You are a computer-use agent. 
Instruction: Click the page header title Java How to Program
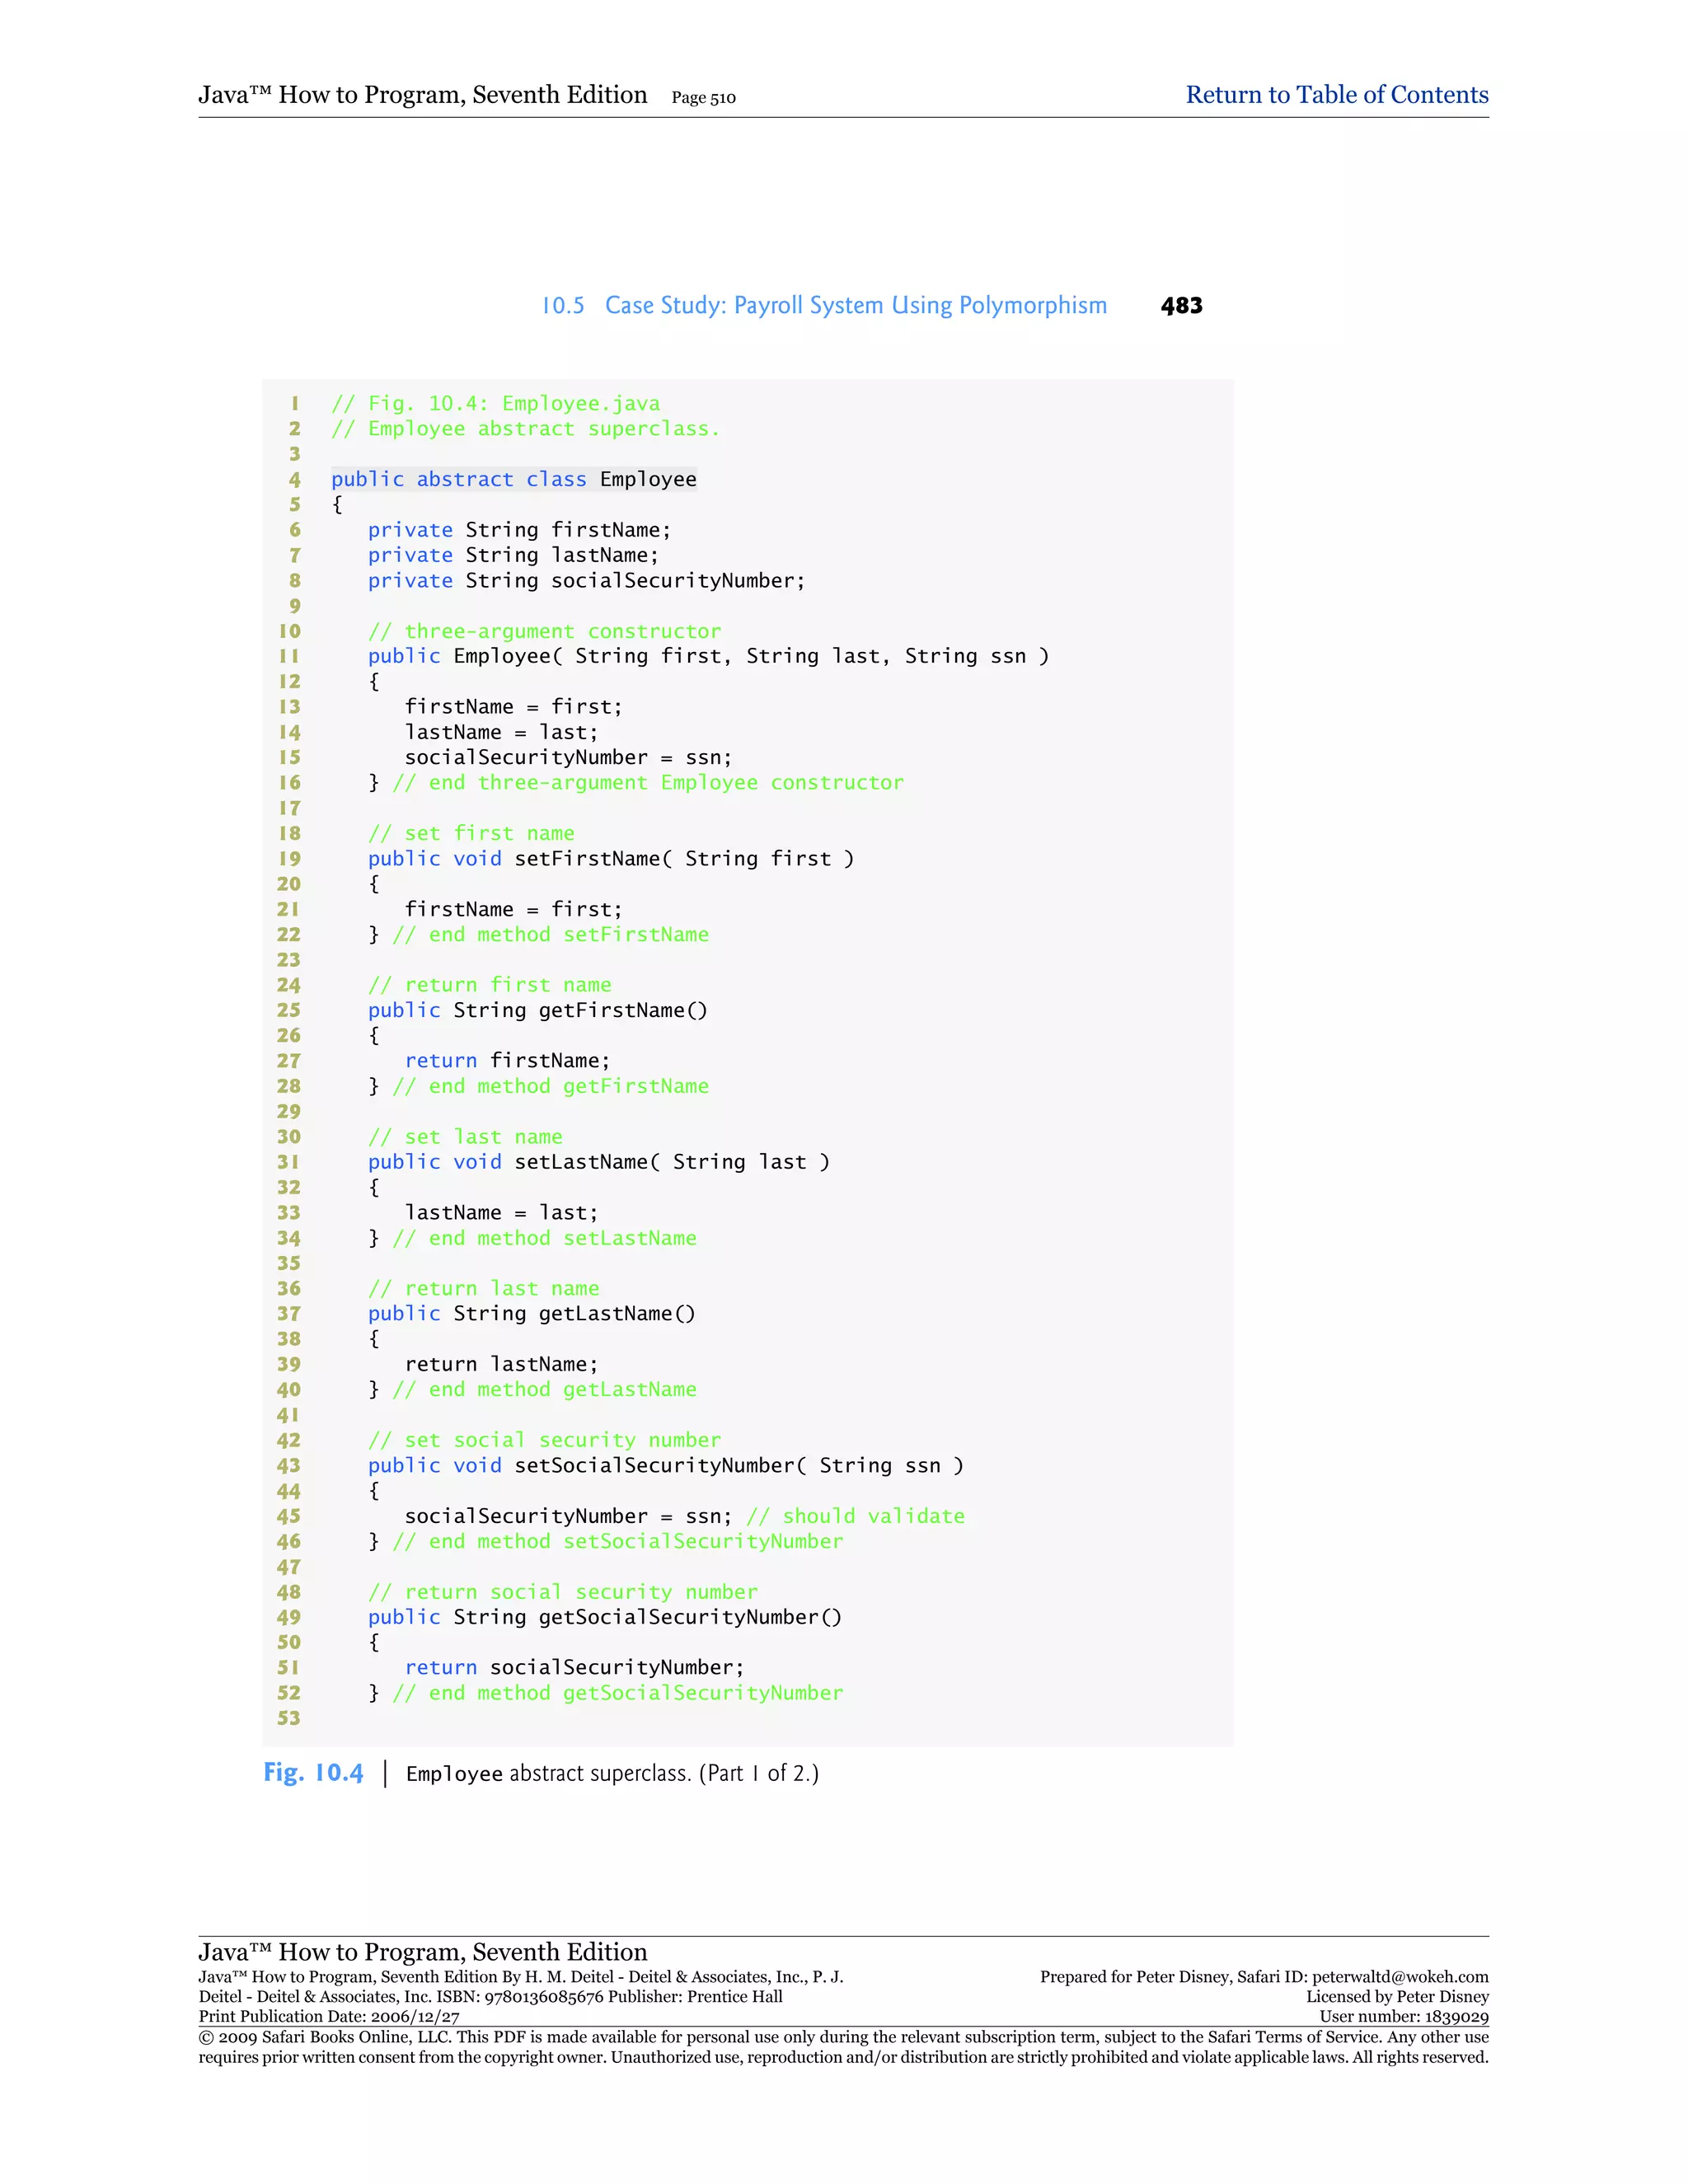(422, 95)
